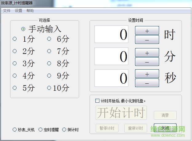192x141 pixels.
Task: Click the 开始计时 button
Action: click(121, 113)
